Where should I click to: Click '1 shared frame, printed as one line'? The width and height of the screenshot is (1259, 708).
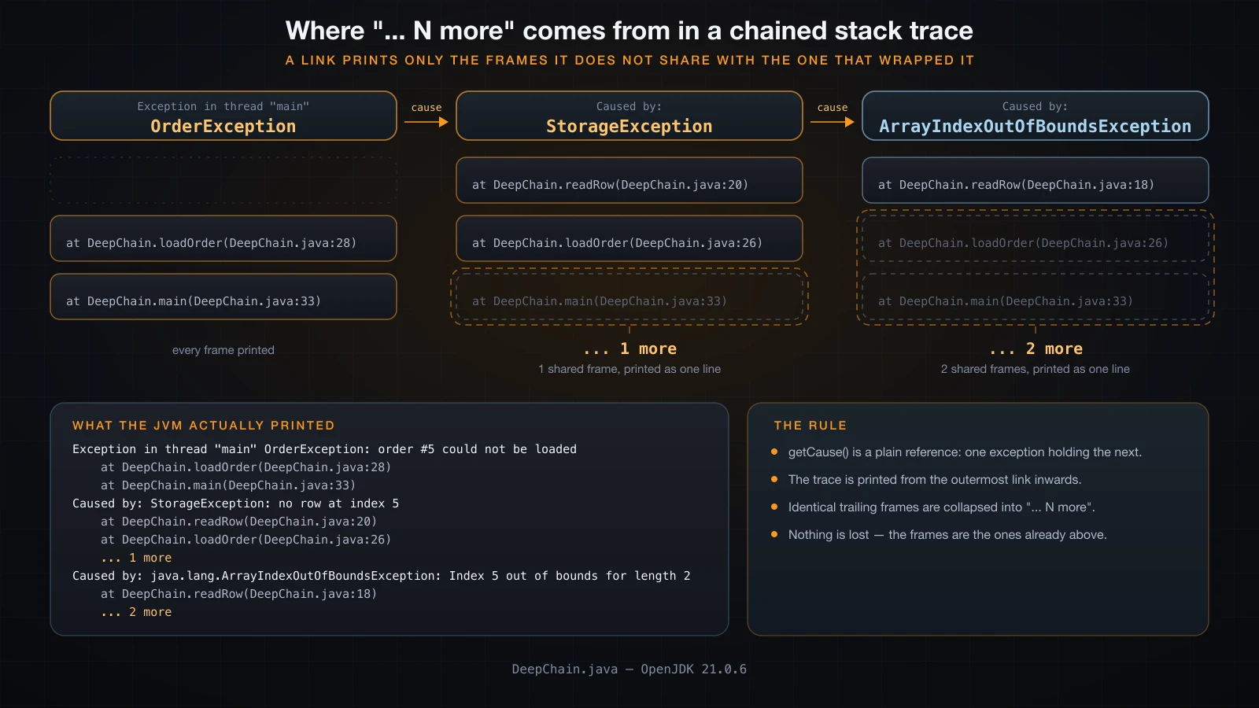(629, 369)
